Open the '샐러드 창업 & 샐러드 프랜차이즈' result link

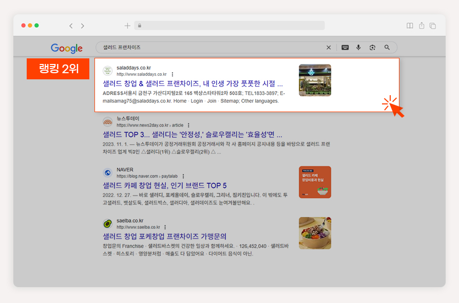pyautogui.click(x=193, y=84)
